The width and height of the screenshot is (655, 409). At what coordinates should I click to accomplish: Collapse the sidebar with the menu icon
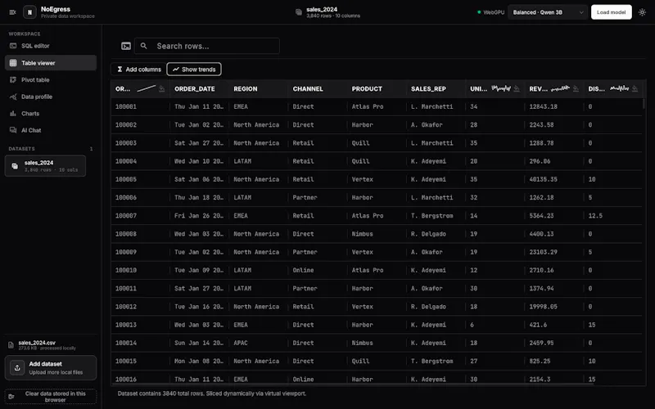click(12, 12)
